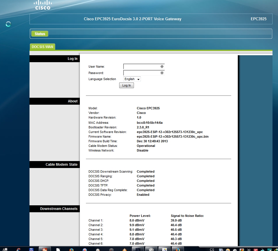This screenshot has width=278, height=251.
Task: Click the build time 'Dec 30 12:49:43 2013'
Action: pyautogui.click(x=152, y=141)
